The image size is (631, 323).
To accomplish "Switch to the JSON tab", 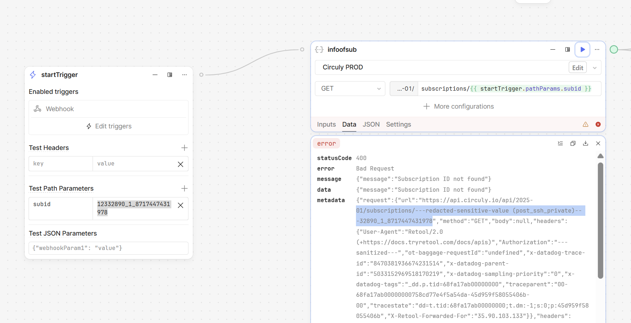I will [x=371, y=124].
